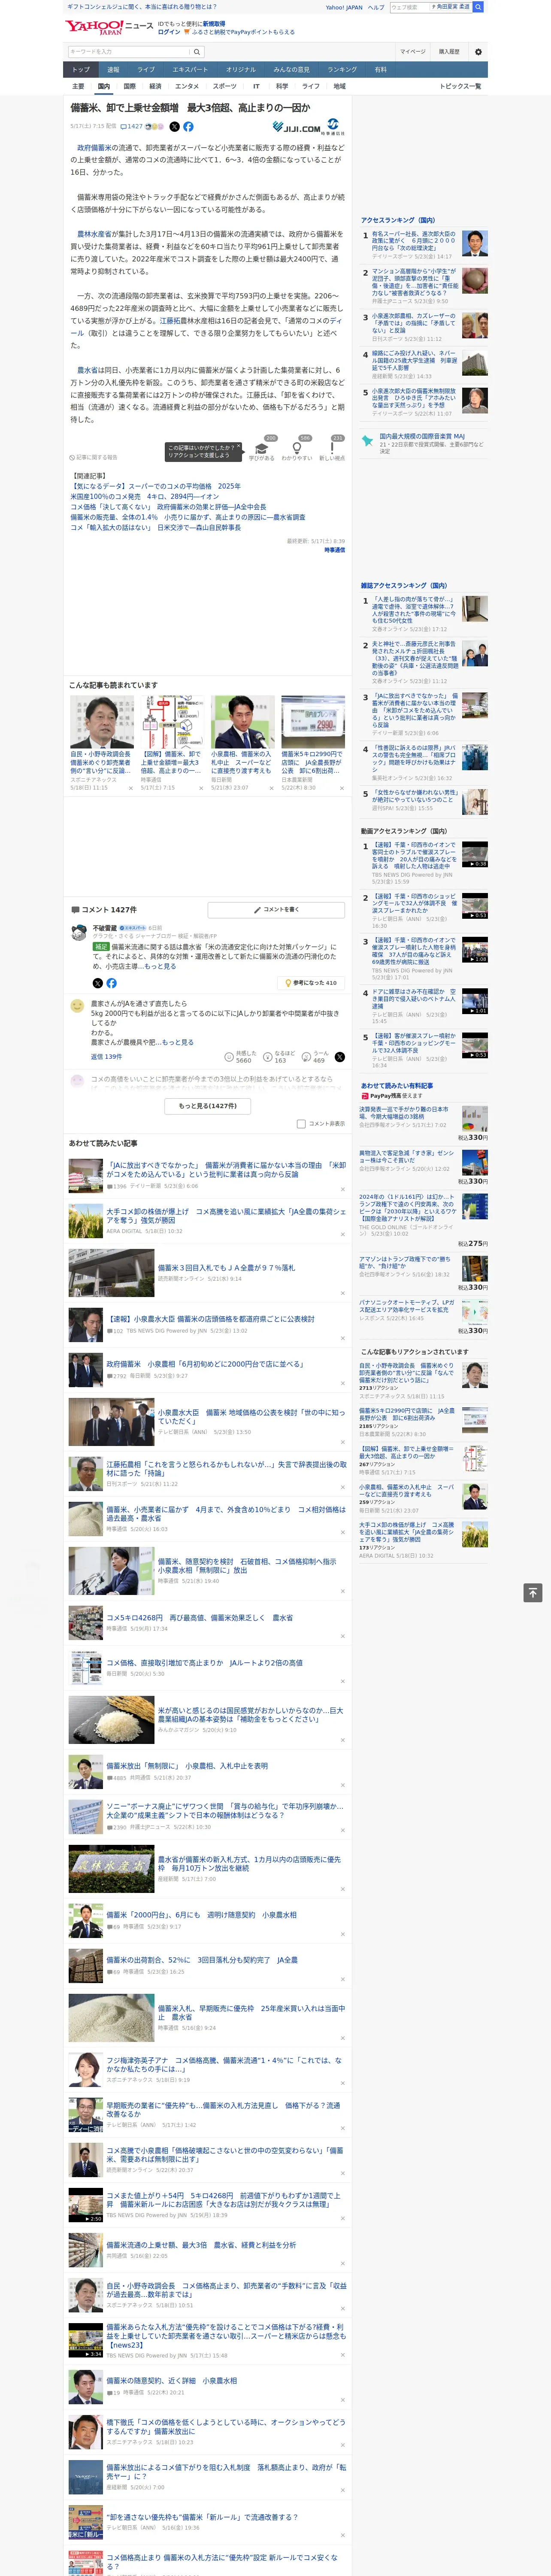Expand comments with もっと見る(1427件) button
This screenshot has height=2576, width=551.
tap(208, 1106)
